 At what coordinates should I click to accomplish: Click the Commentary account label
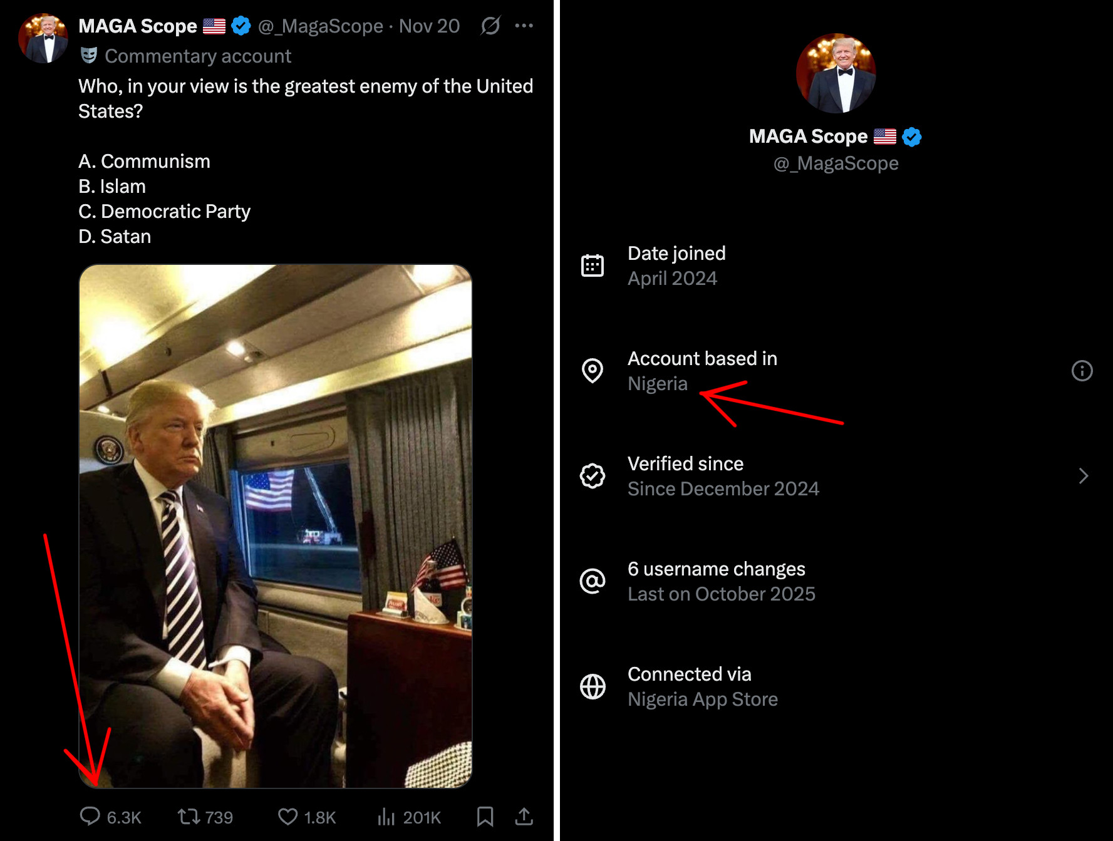[x=197, y=56]
